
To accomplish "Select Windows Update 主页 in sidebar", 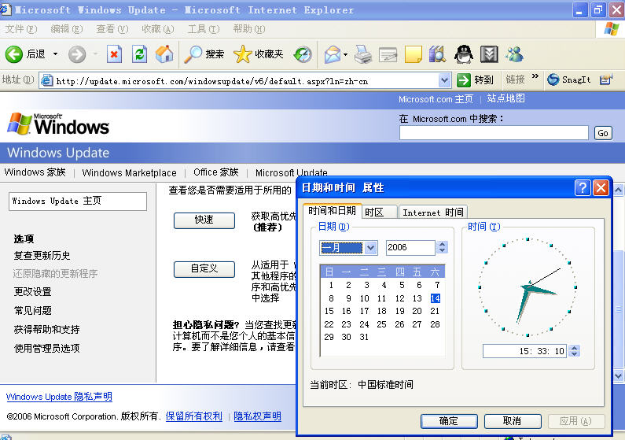I will click(78, 201).
